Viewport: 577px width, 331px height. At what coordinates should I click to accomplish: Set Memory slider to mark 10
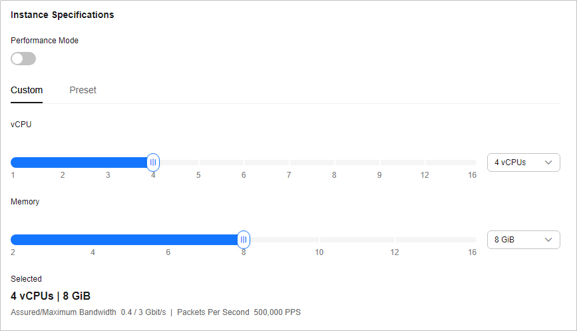319,239
